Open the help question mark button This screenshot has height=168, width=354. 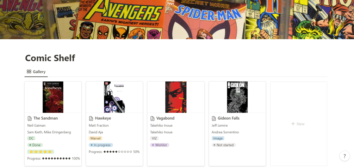click(344, 156)
